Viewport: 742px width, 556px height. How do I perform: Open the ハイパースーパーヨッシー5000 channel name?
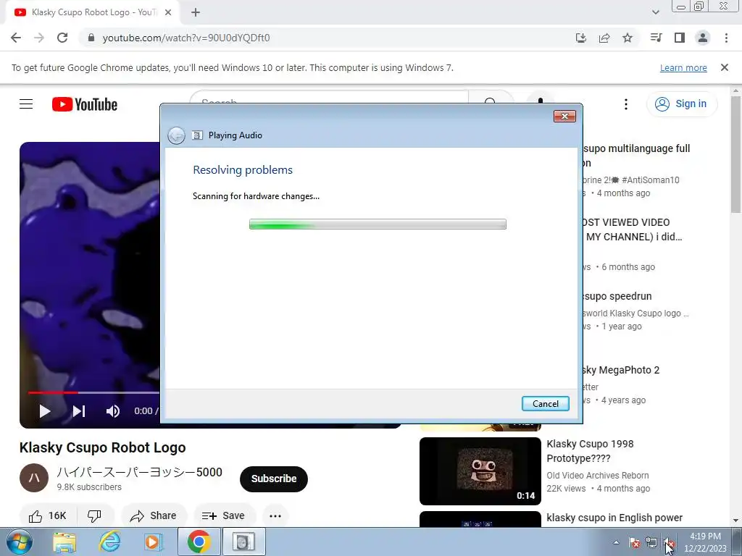tap(140, 472)
